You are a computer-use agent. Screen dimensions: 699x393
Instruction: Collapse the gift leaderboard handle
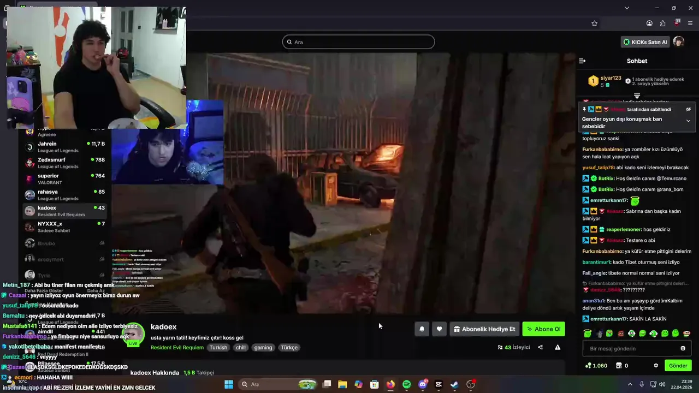(x=637, y=96)
